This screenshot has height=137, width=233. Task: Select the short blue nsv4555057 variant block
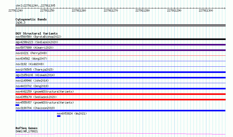(17, 105)
